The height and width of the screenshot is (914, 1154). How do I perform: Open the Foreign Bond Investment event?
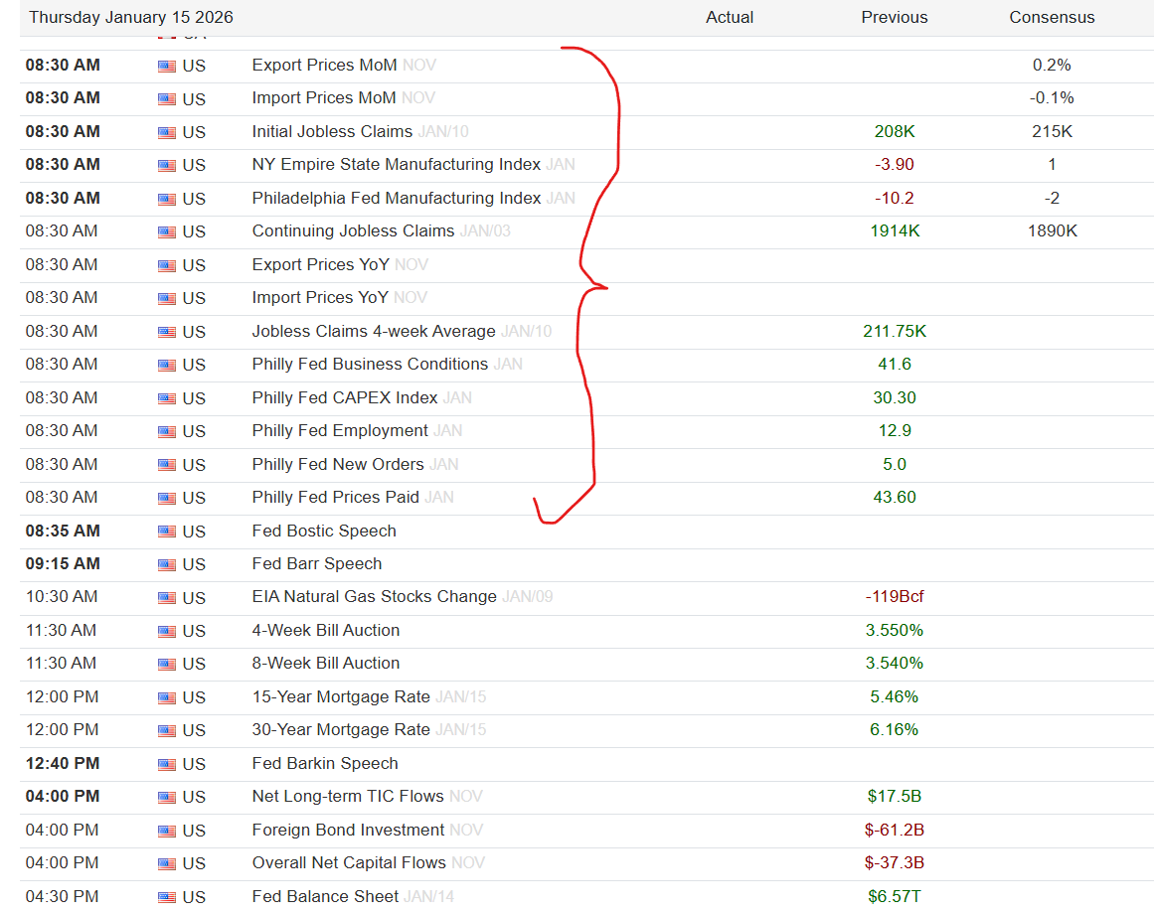[x=348, y=831]
